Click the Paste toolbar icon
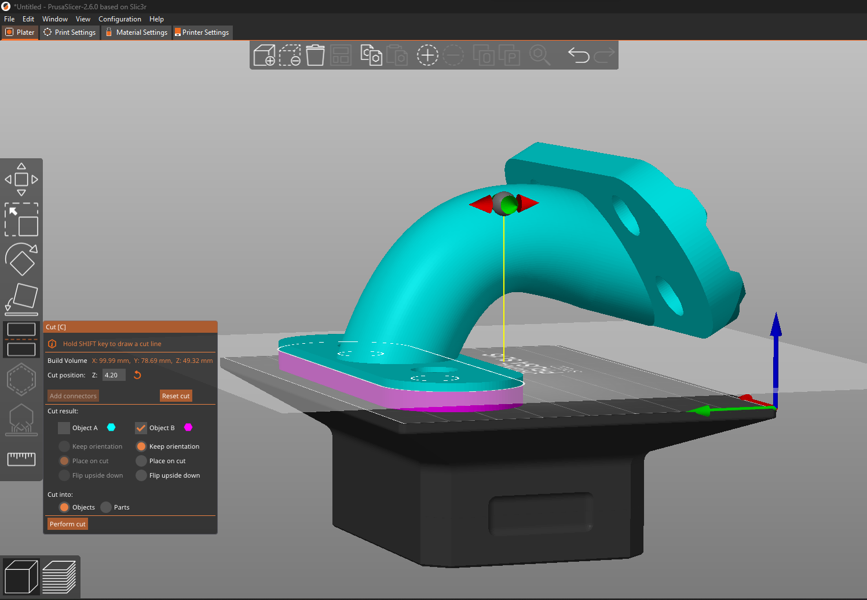 coord(397,55)
